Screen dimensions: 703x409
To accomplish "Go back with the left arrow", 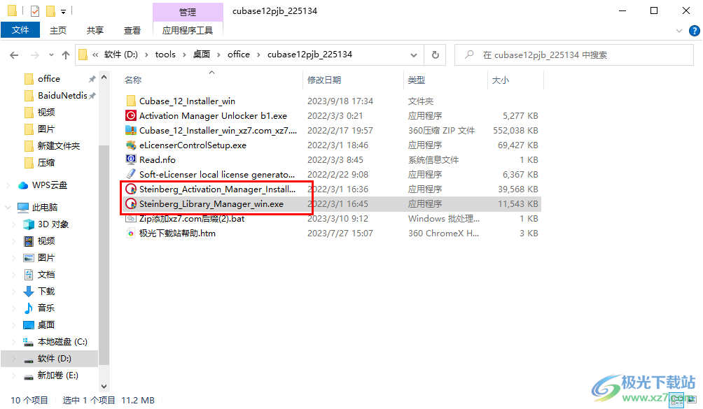I will coord(14,55).
